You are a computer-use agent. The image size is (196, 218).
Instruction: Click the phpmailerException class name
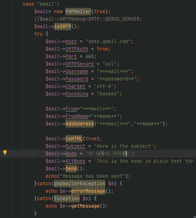coord(80,184)
